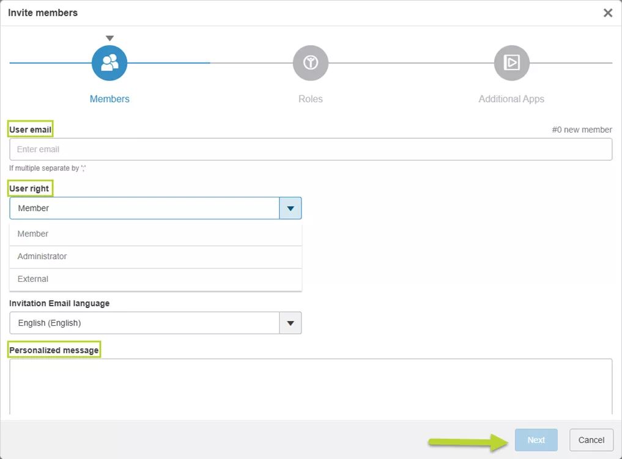The width and height of the screenshot is (622, 459).
Task: Click the blue Members step icon
Action: (109, 63)
